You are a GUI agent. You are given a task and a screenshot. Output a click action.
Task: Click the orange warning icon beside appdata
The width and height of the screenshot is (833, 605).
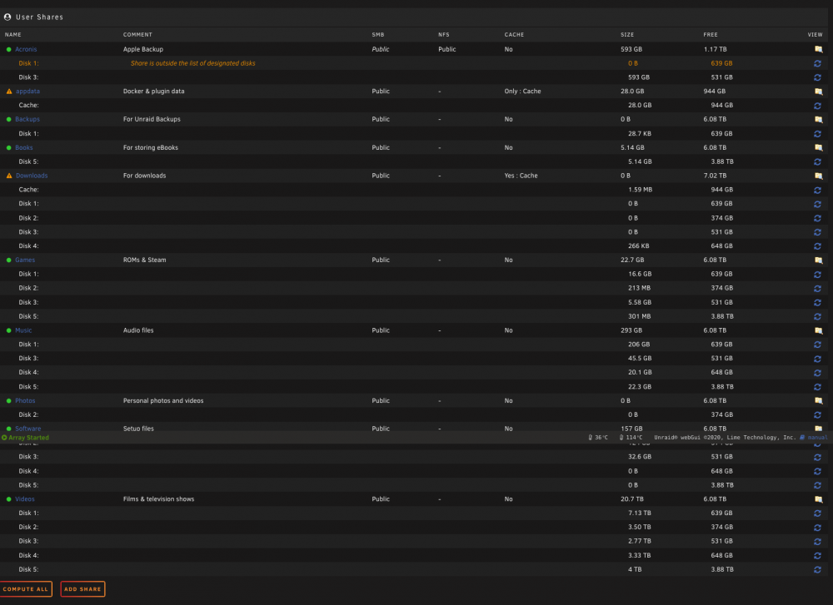click(x=9, y=92)
